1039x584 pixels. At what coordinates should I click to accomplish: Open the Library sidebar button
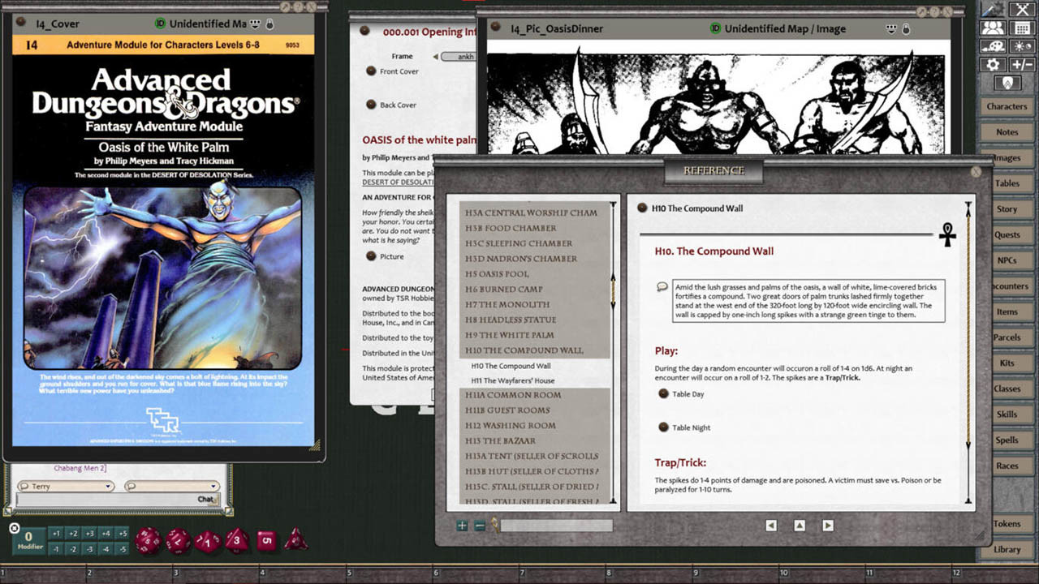click(x=1007, y=549)
